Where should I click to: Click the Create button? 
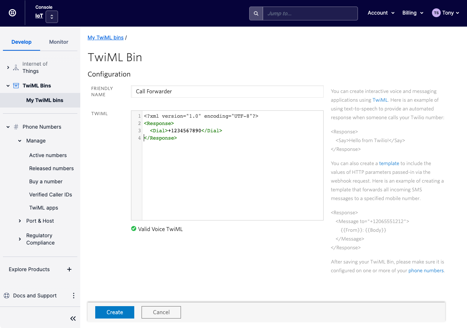[x=115, y=312]
